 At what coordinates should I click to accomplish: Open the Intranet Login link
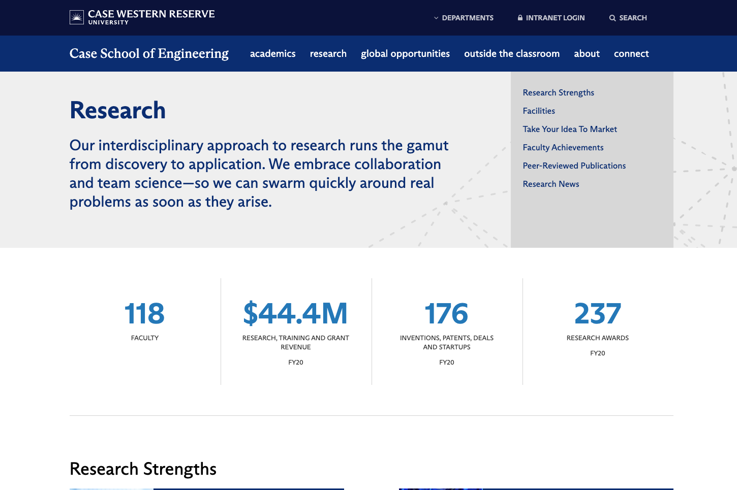click(551, 18)
